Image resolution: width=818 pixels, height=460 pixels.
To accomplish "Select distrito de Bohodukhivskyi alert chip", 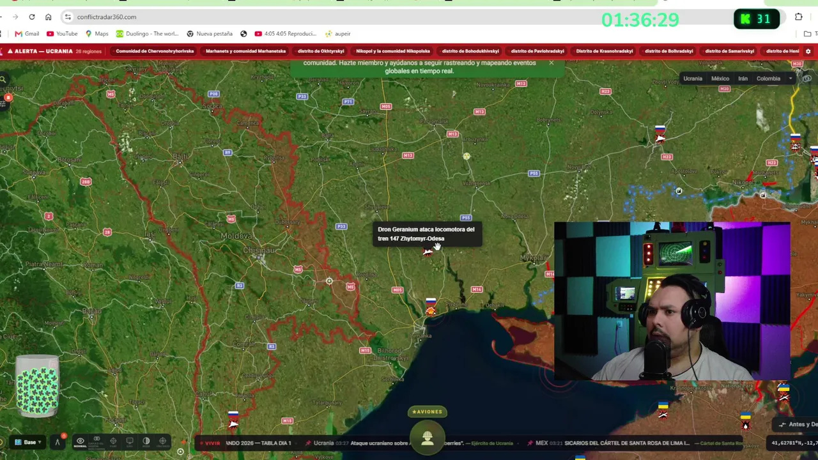I will point(470,51).
